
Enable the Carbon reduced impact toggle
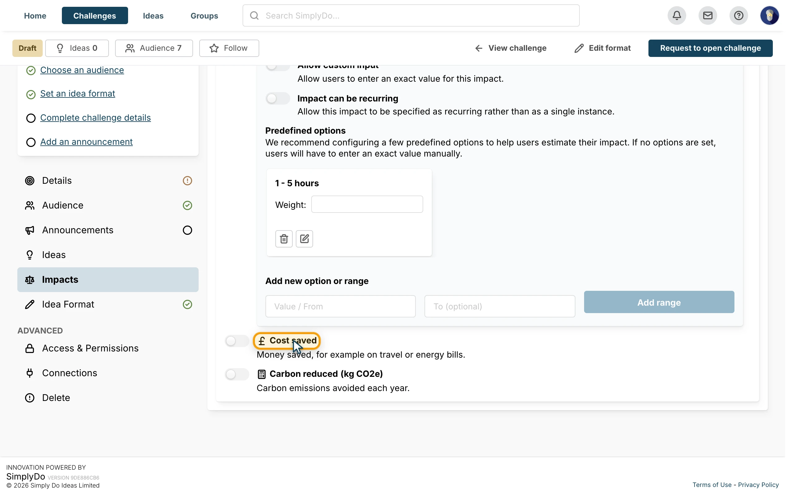(x=237, y=374)
